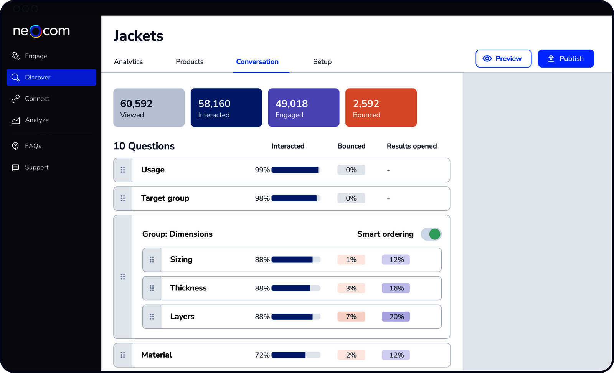The width and height of the screenshot is (614, 373).
Task: Click the handle next to Material
Action: tap(123, 355)
